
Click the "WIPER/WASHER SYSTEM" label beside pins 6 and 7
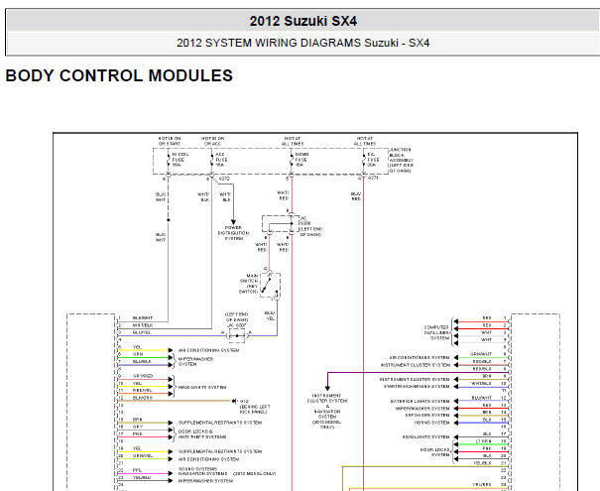click(196, 362)
